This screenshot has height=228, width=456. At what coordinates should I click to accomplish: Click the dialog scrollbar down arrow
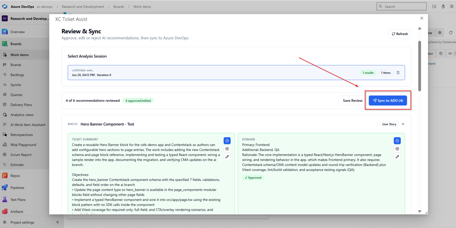coord(420,212)
